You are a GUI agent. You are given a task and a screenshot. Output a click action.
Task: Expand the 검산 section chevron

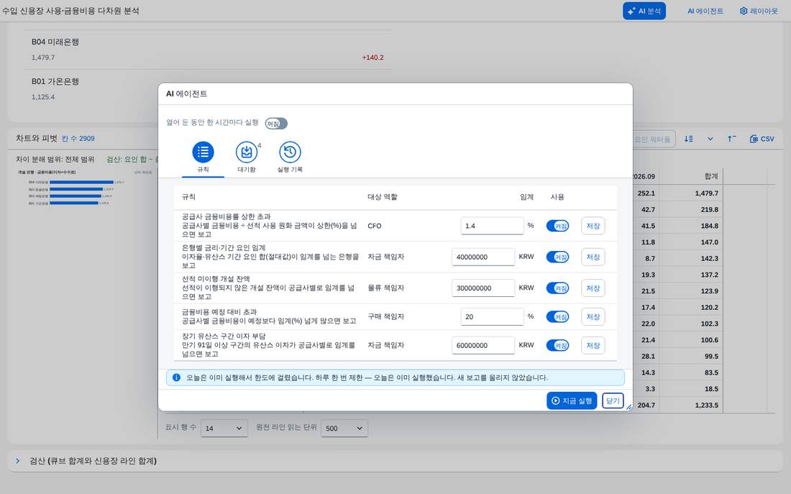pyautogui.click(x=18, y=461)
